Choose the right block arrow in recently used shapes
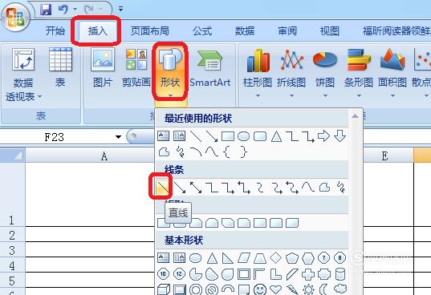This screenshot has height=295, width=431. click(323, 136)
